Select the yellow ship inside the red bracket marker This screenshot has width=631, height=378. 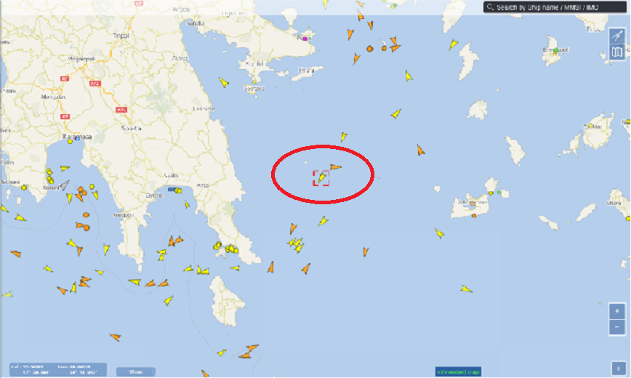pyautogui.click(x=321, y=177)
